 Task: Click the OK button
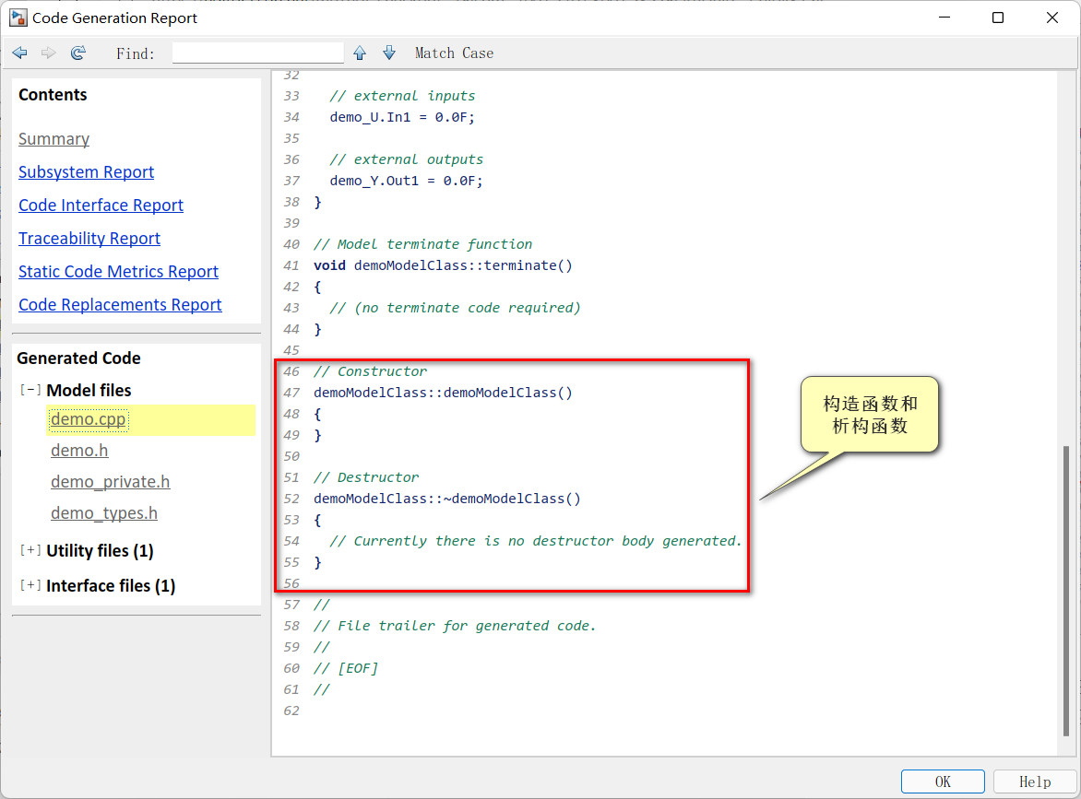click(x=943, y=781)
